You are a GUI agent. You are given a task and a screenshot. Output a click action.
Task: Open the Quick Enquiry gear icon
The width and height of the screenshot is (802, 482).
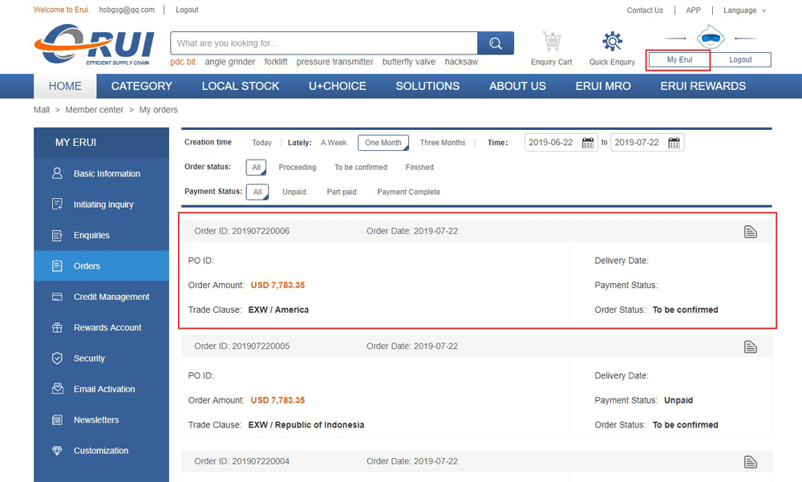tap(612, 41)
